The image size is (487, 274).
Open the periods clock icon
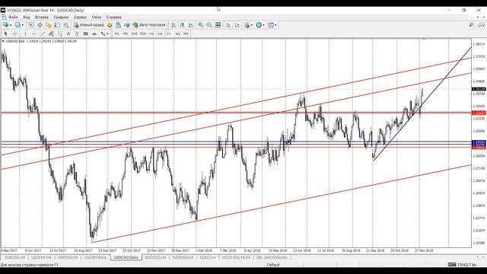point(259,25)
